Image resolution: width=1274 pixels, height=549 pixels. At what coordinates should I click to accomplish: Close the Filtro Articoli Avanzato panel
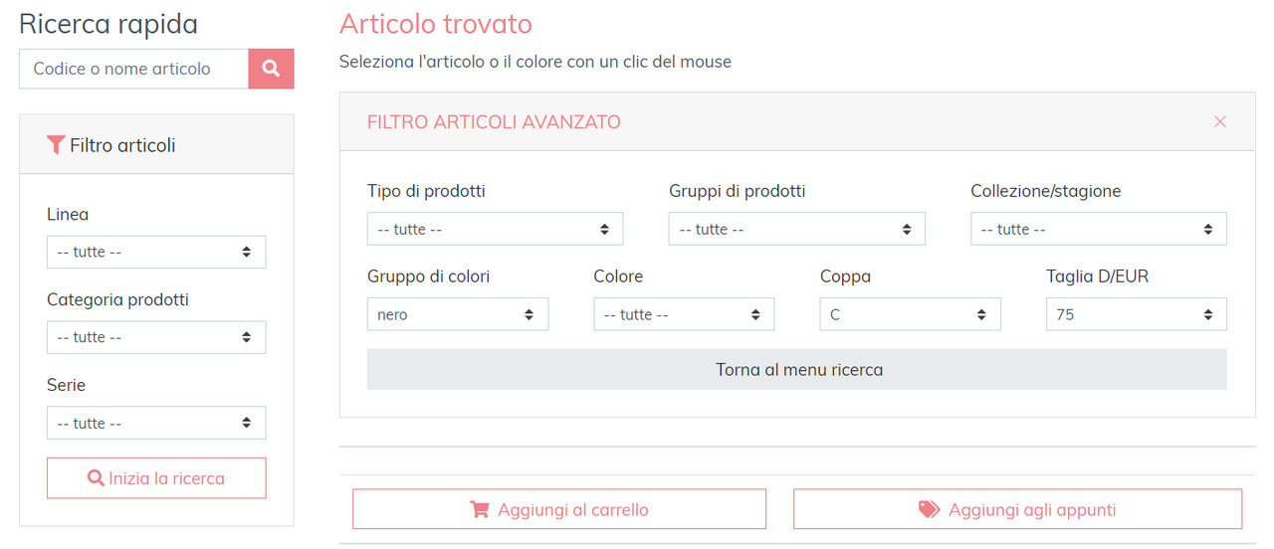1219,121
